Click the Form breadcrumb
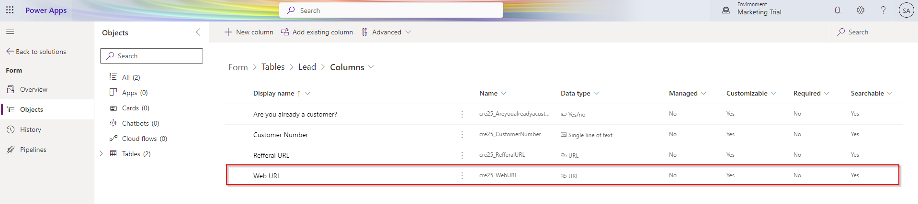 pyautogui.click(x=238, y=67)
